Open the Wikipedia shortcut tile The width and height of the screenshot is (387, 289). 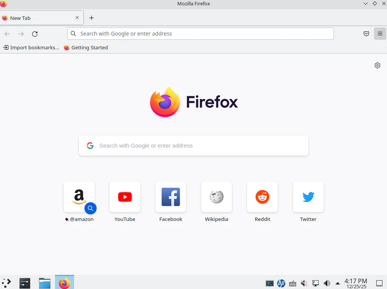click(217, 197)
